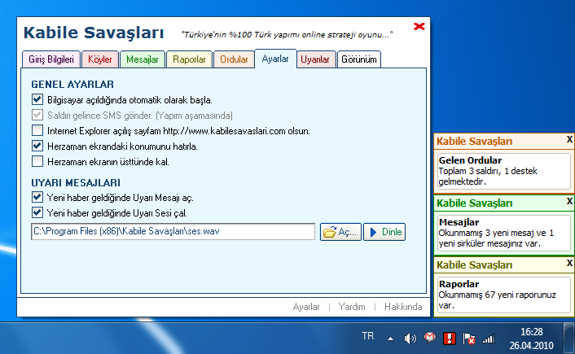The image size is (575, 354).
Task: Switch to the Köyler tab
Action: pyautogui.click(x=99, y=59)
